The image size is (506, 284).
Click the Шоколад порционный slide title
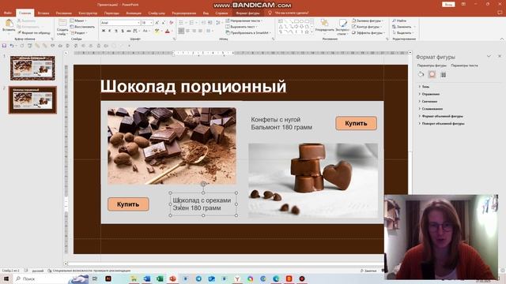(x=193, y=87)
